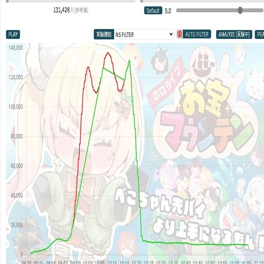Open the NS FILTER dropdown
264x264 pixels.
point(144,34)
